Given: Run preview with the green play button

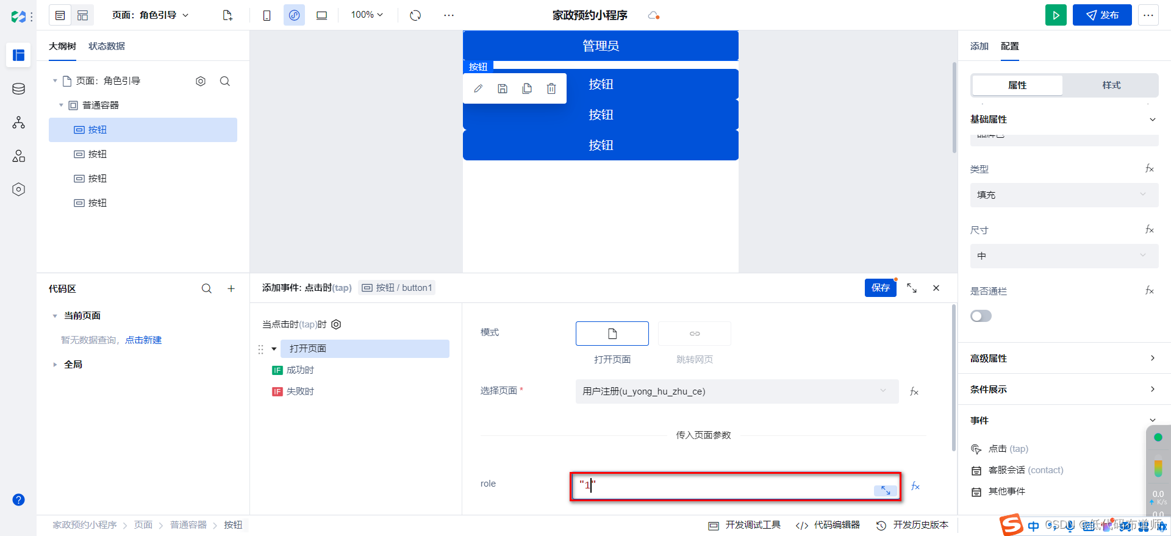Looking at the screenshot, I should click(x=1056, y=15).
